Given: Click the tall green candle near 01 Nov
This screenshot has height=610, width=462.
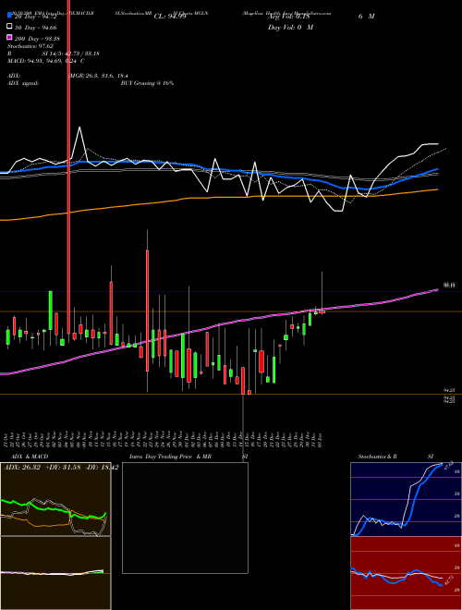Looking at the screenshot, I should (x=51, y=310).
